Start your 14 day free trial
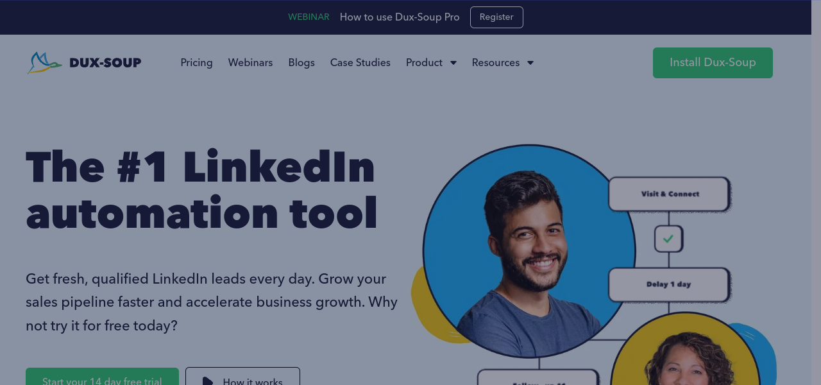This screenshot has width=821, height=385. tap(102, 377)
